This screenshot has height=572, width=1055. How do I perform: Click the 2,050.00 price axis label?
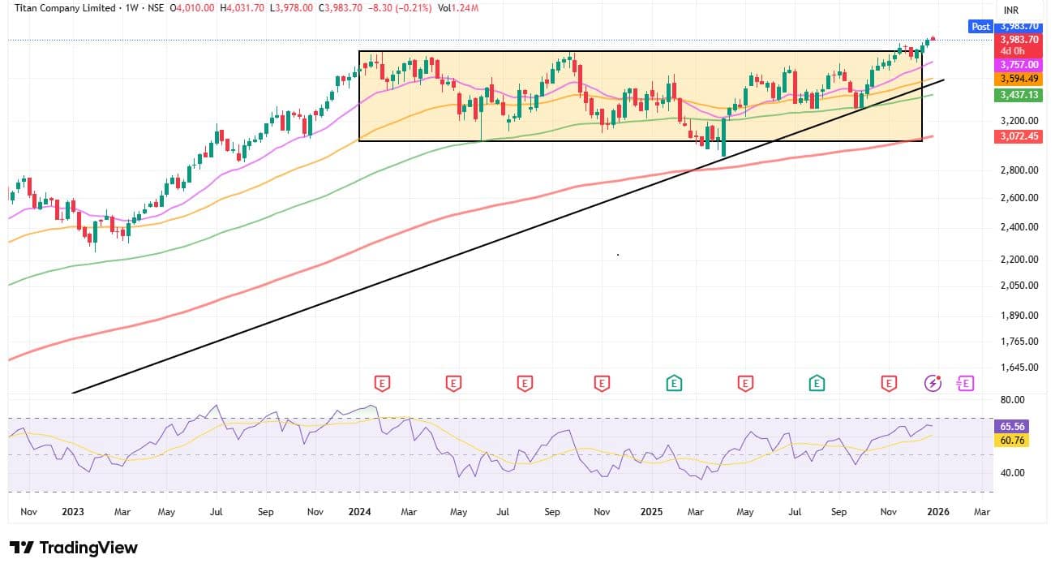point(1020,286)
